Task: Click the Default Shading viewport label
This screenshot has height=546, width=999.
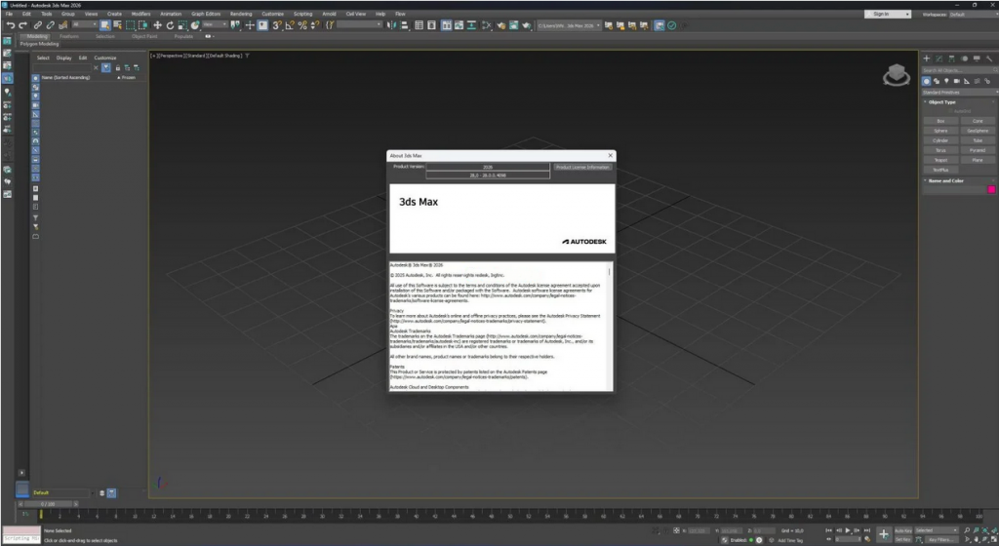Action: pyautogui.click(x=226, y=56)
